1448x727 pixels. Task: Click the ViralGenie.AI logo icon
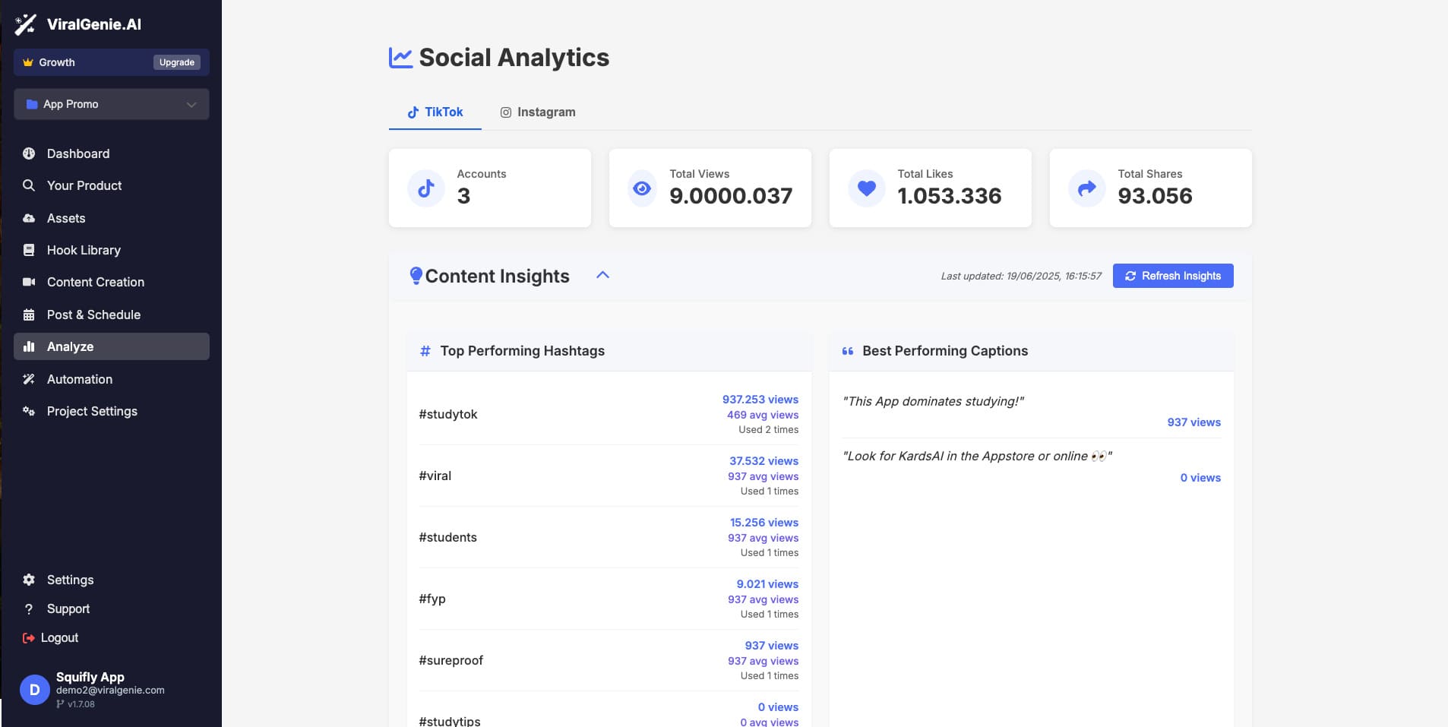26,24
